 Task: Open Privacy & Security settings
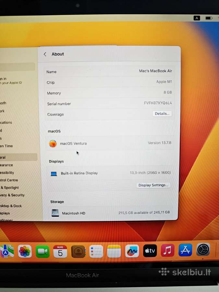click(12, 195)
